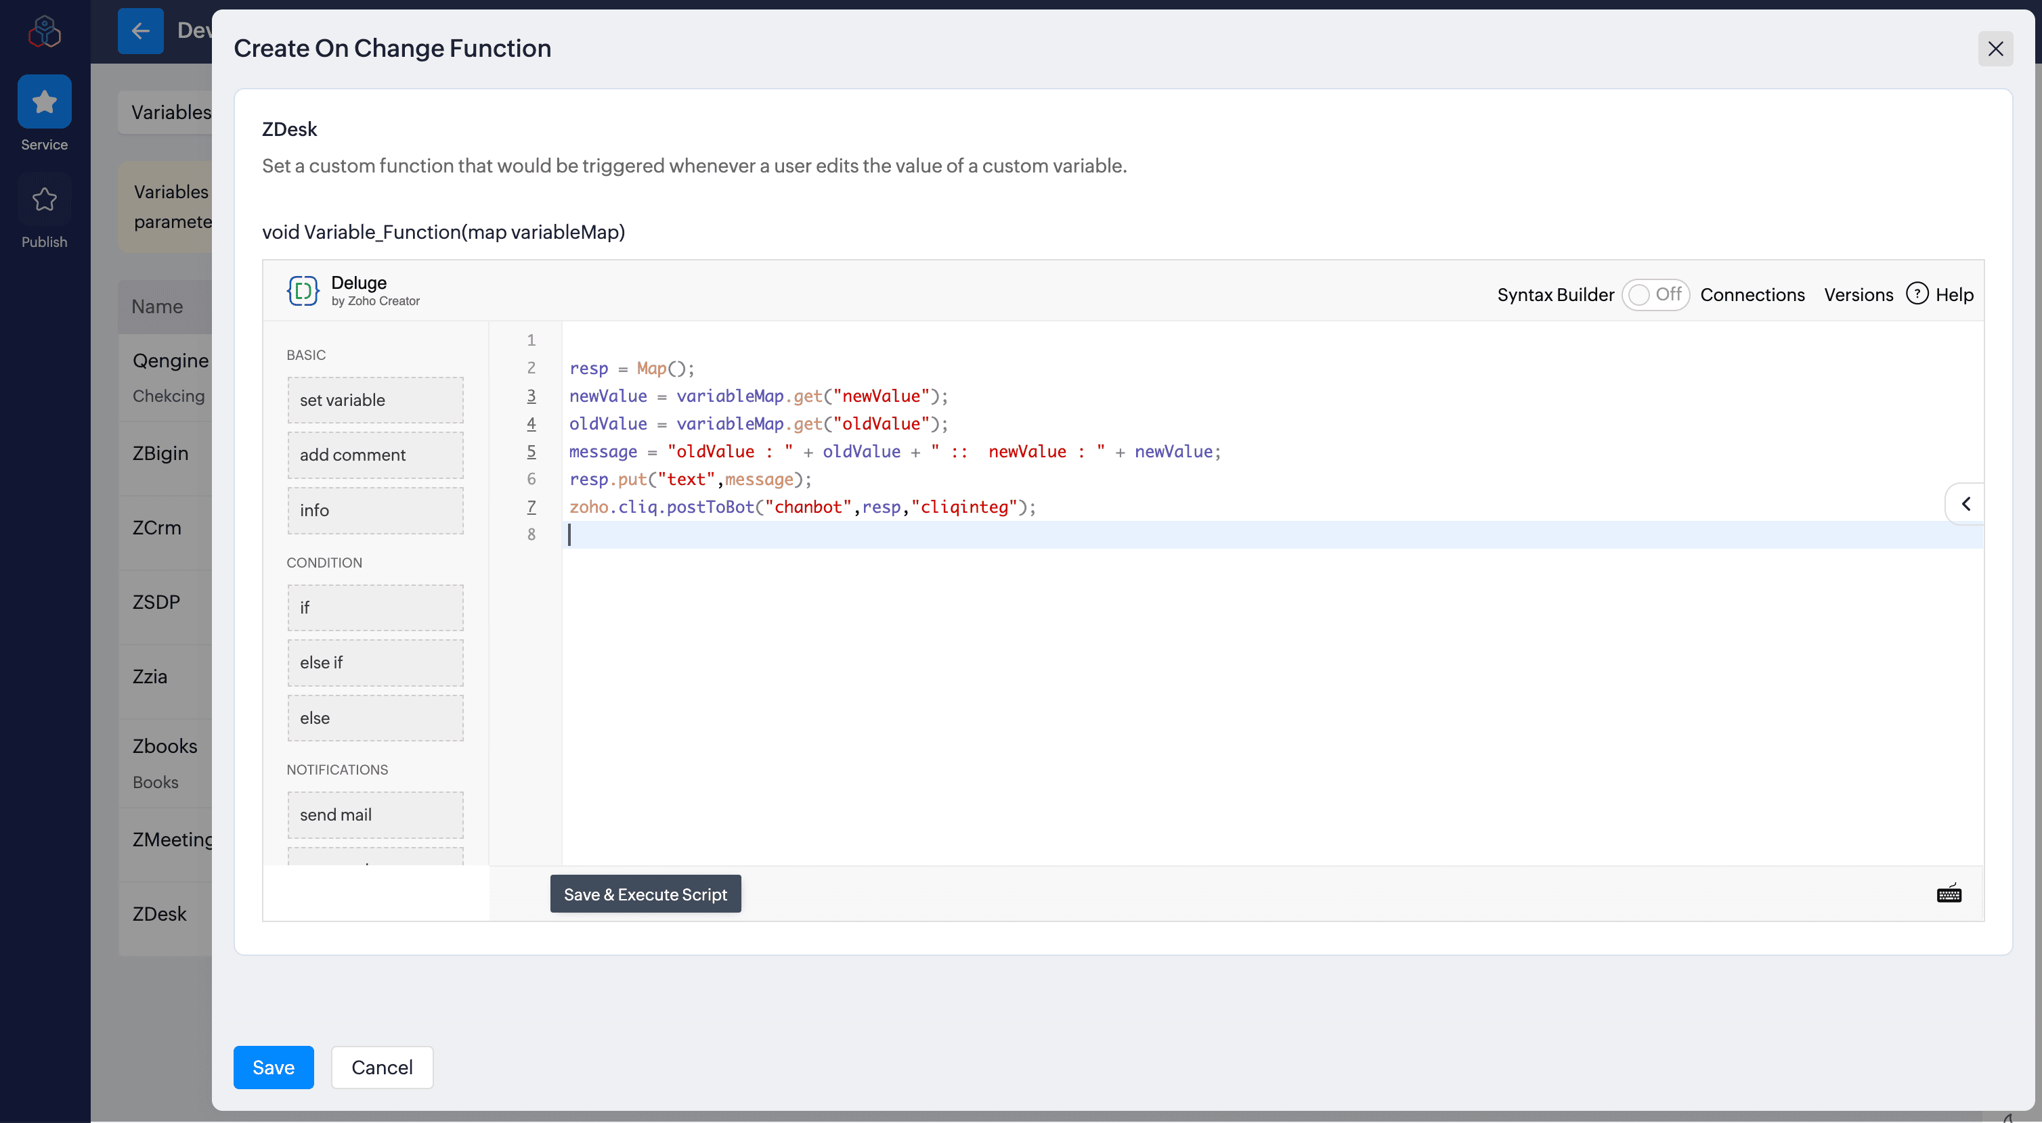Click the Deluge logo icon
The width and height of the screenshot is (2042, 1123).
pos(302,291)
